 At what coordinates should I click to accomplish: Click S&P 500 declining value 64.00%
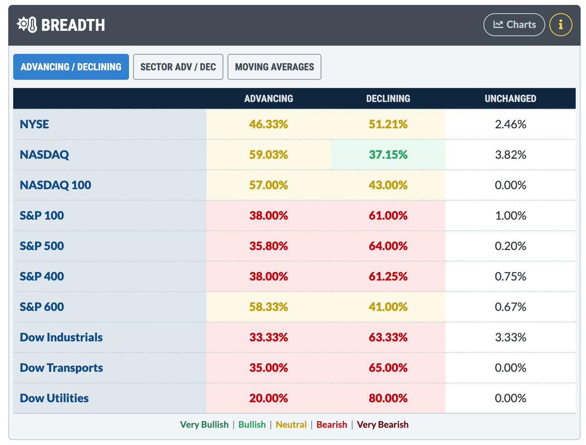388,246
